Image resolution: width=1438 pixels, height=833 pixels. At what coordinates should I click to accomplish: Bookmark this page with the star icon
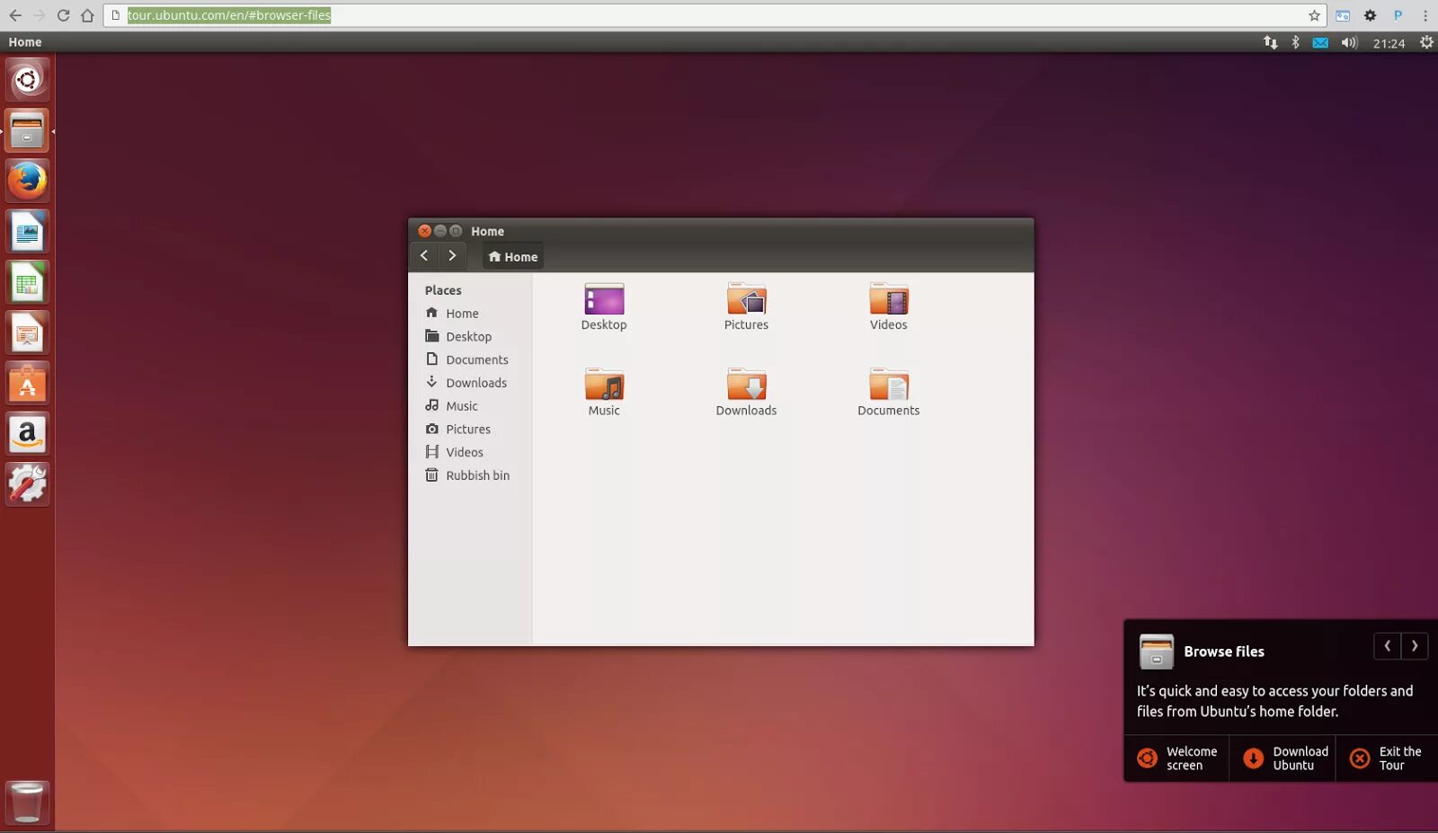click(1314, 15)
